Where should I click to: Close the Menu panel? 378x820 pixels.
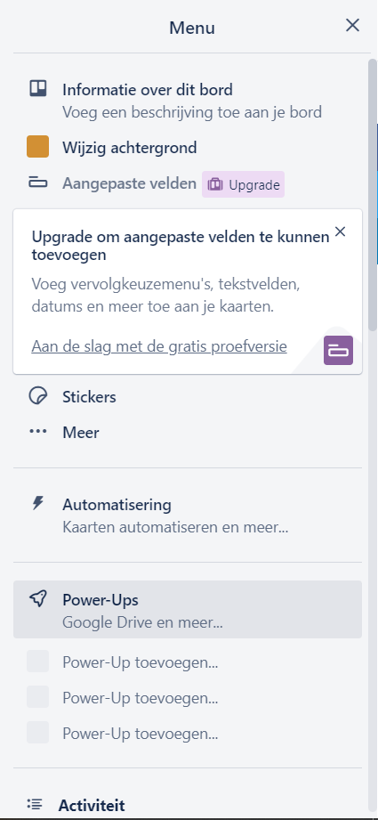coord(352,25)
